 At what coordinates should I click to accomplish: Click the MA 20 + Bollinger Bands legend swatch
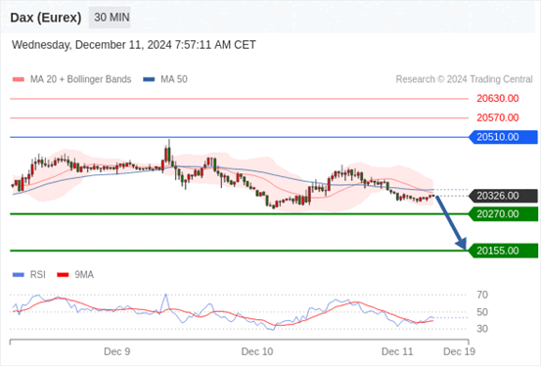(19, 79)
